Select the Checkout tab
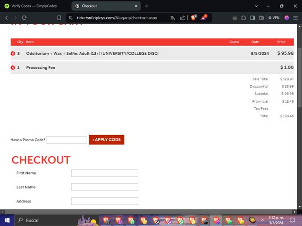This screenshot has height=226, width=302. click(106, 6)
